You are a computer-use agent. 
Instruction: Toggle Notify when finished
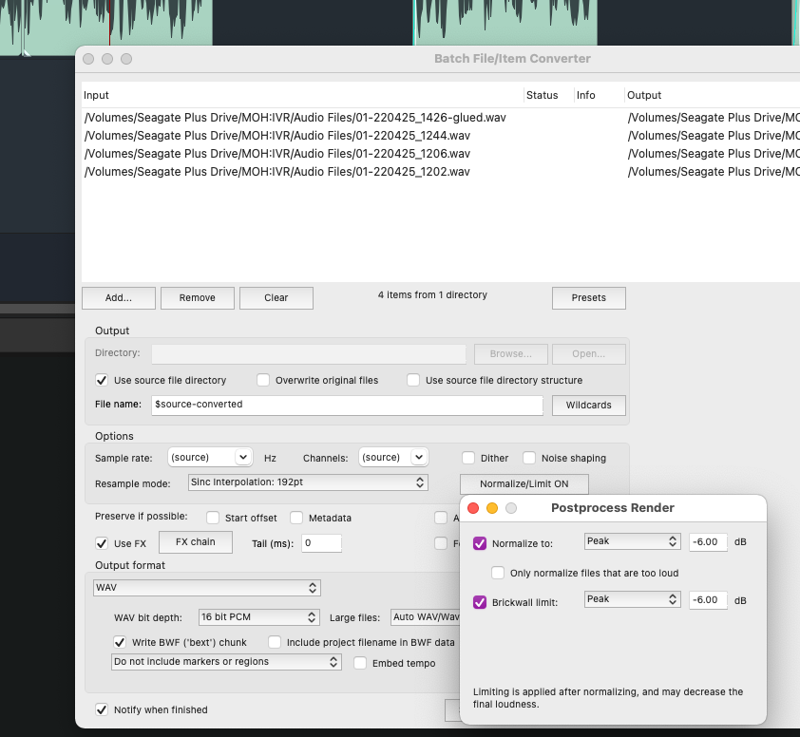coord(102,710)
